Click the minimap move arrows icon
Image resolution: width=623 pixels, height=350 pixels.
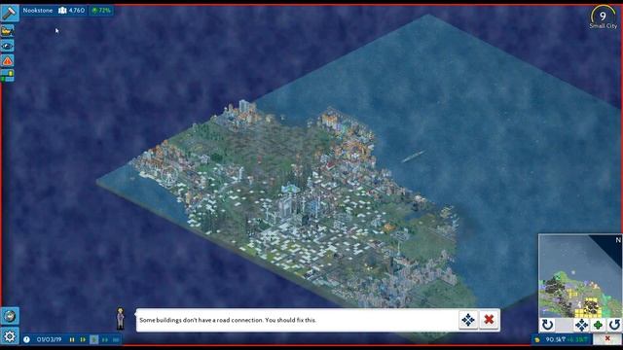pyautogui.click(x=581, y=325)
